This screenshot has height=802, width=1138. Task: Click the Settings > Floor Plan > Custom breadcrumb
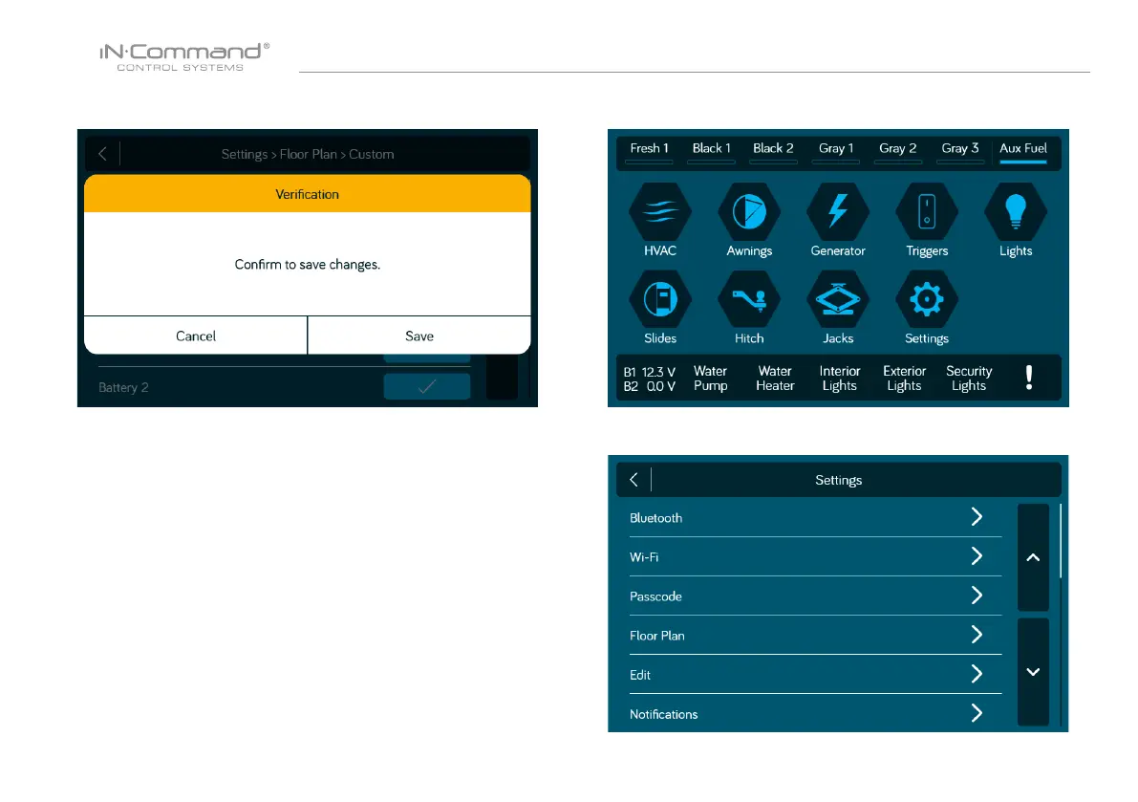tap(308, 154)
